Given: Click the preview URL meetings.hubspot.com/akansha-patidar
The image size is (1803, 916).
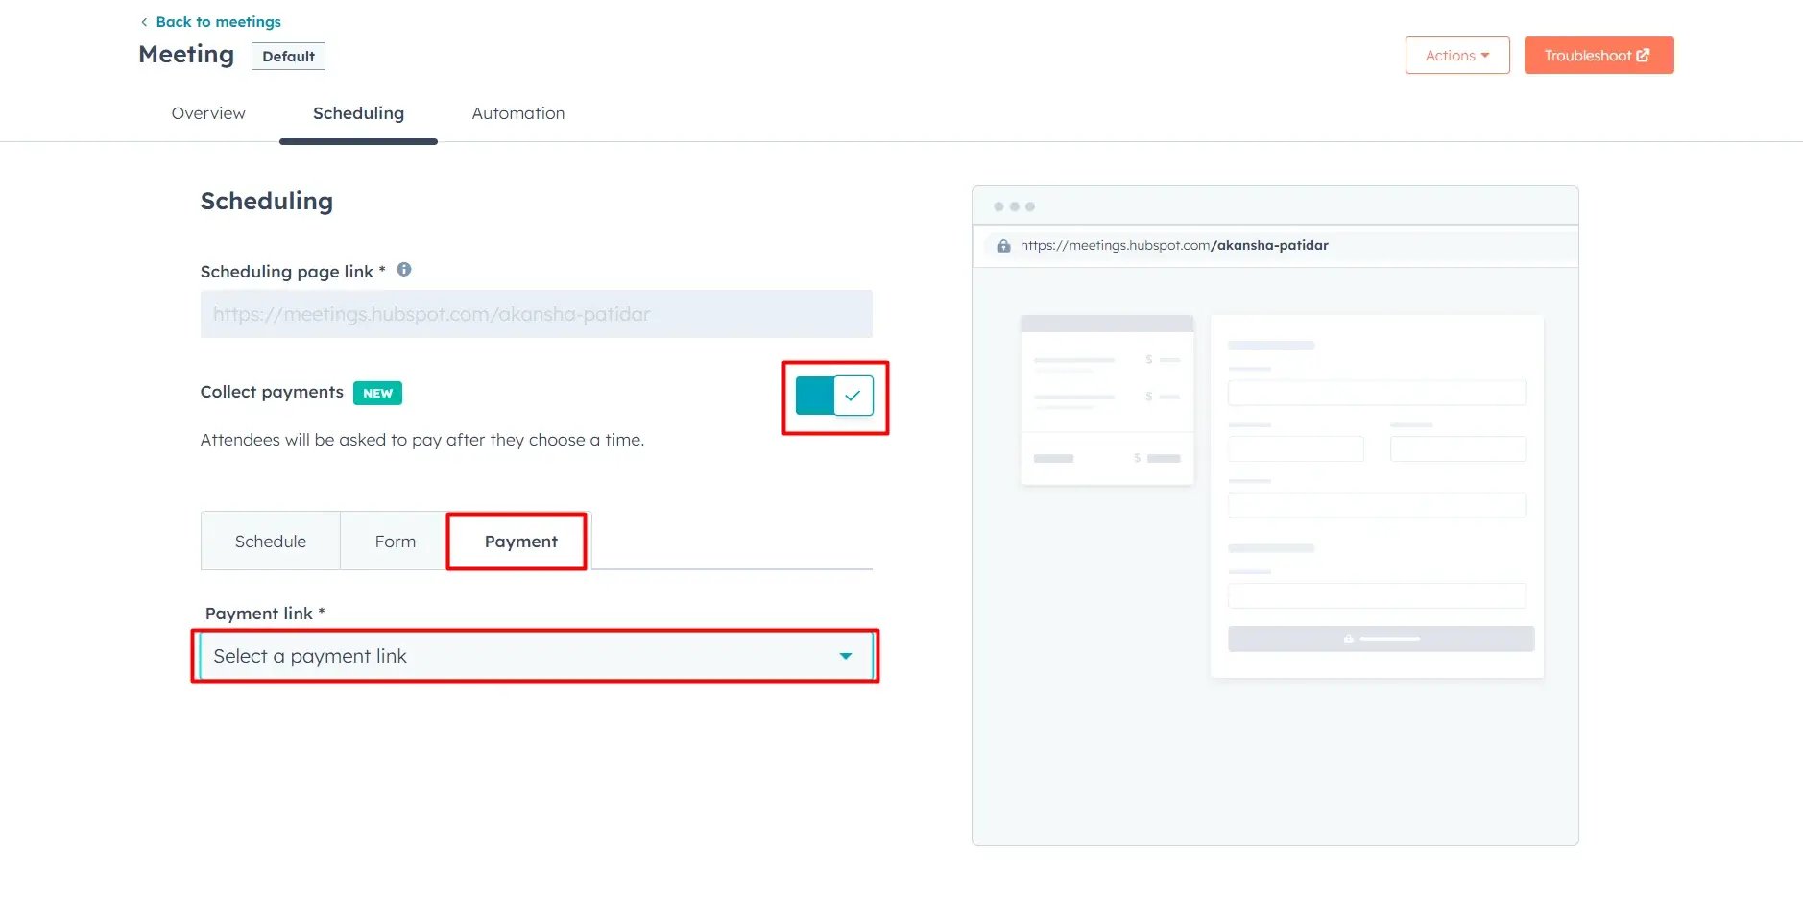Looking at the screenshot, I should (x=1174, y=246).
